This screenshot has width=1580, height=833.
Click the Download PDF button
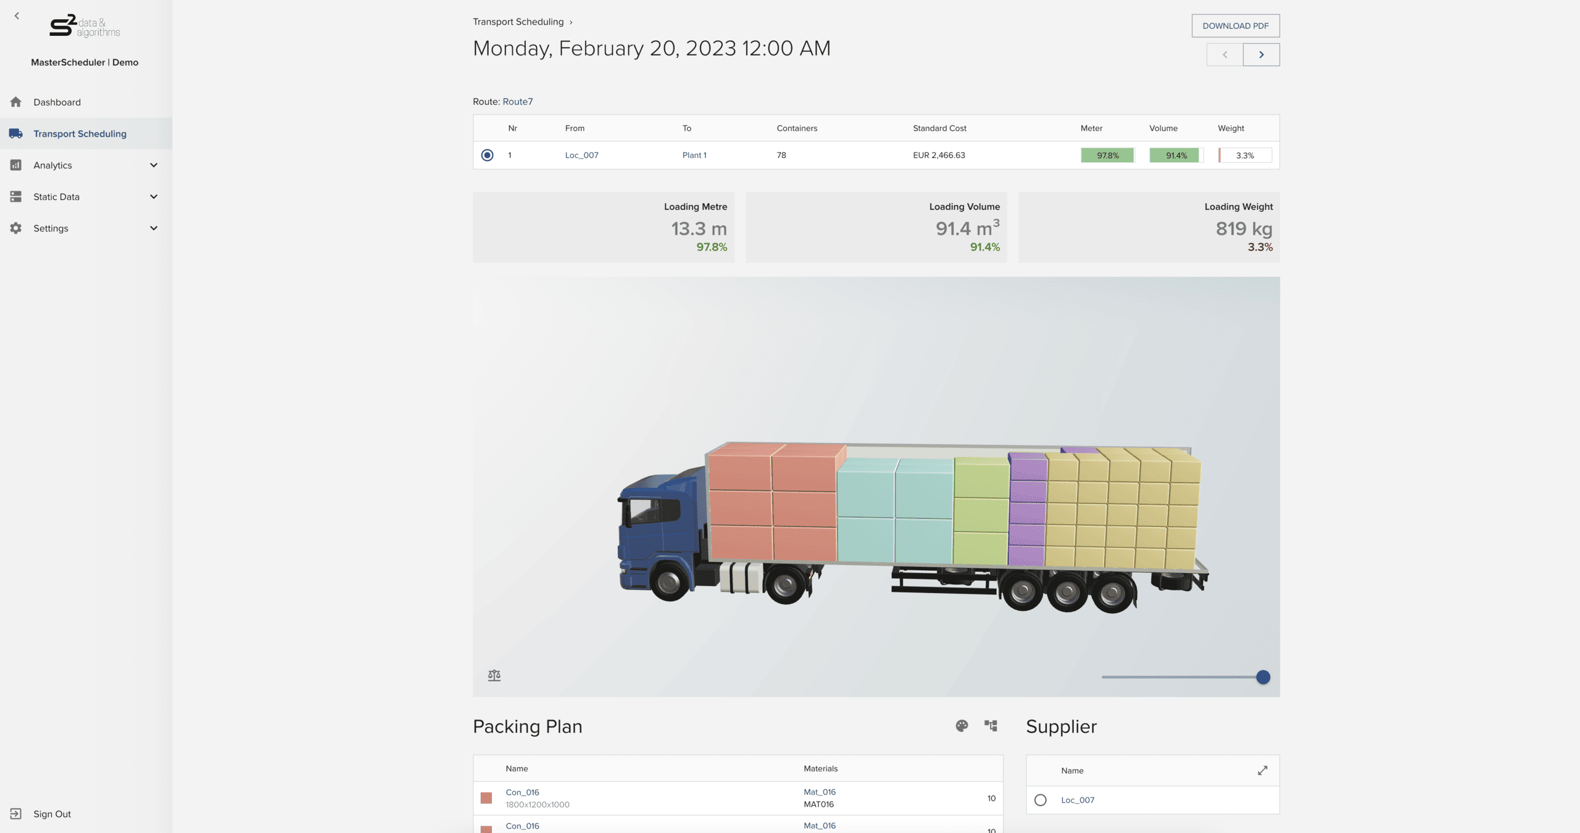click(x=1235, y=26)
